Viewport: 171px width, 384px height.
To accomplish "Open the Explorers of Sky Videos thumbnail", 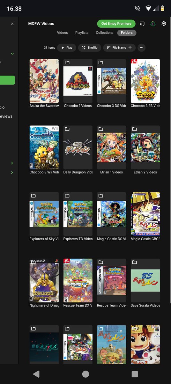I will pos(44,214).
